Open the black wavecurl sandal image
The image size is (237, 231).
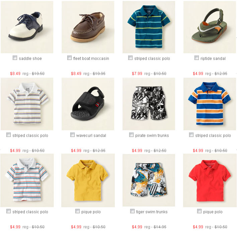point(88,104)
